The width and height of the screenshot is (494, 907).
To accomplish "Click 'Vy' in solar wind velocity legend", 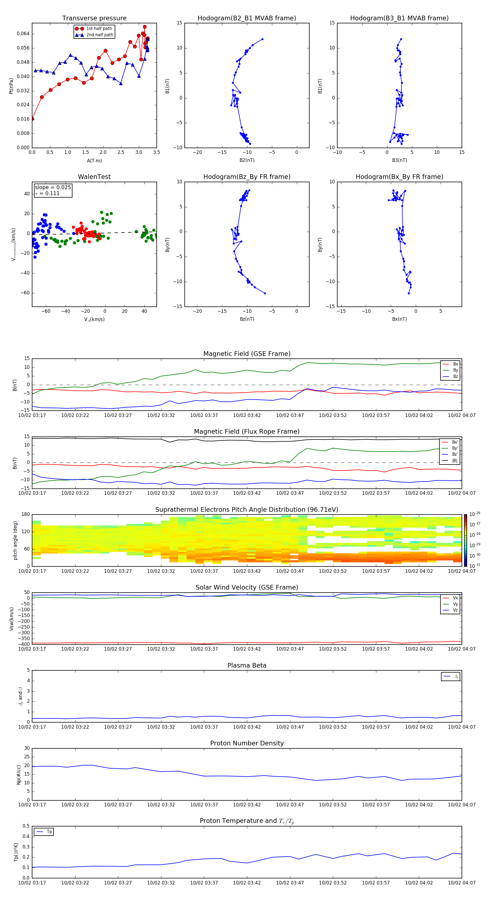I will [x=450, y=604].
